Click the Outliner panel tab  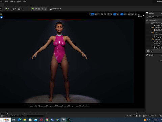coord(150,13)
